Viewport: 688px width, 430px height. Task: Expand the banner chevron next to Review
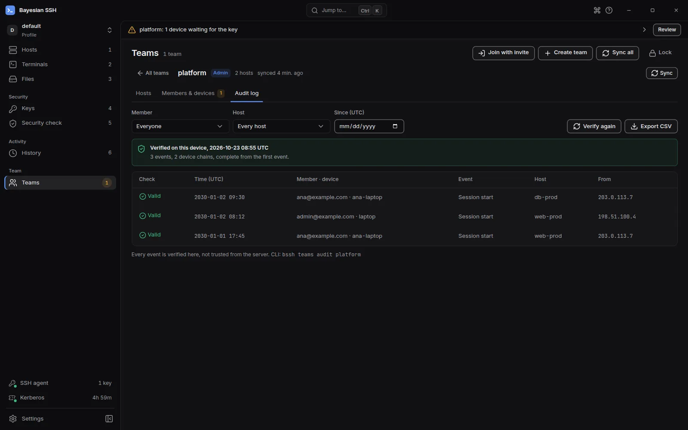644,30
